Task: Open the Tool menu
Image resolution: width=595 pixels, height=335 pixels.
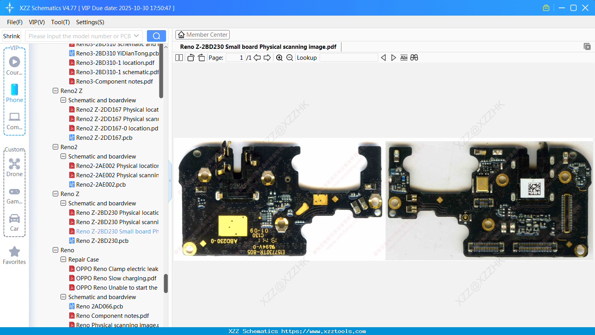Action: click(60, 22)
